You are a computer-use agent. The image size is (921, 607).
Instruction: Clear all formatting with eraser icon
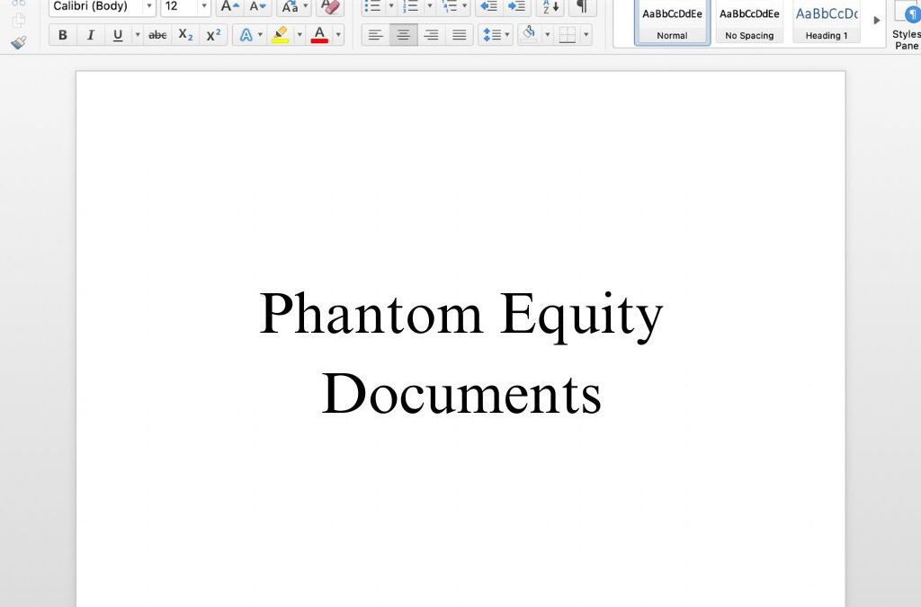[x=330, y=6]
